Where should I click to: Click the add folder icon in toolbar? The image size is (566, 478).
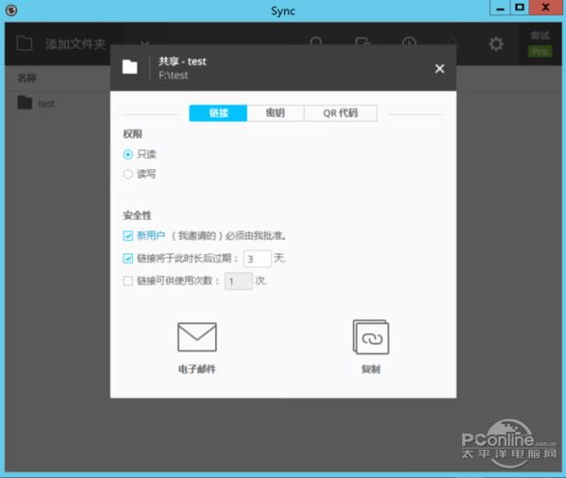click(x=25, y=43)
